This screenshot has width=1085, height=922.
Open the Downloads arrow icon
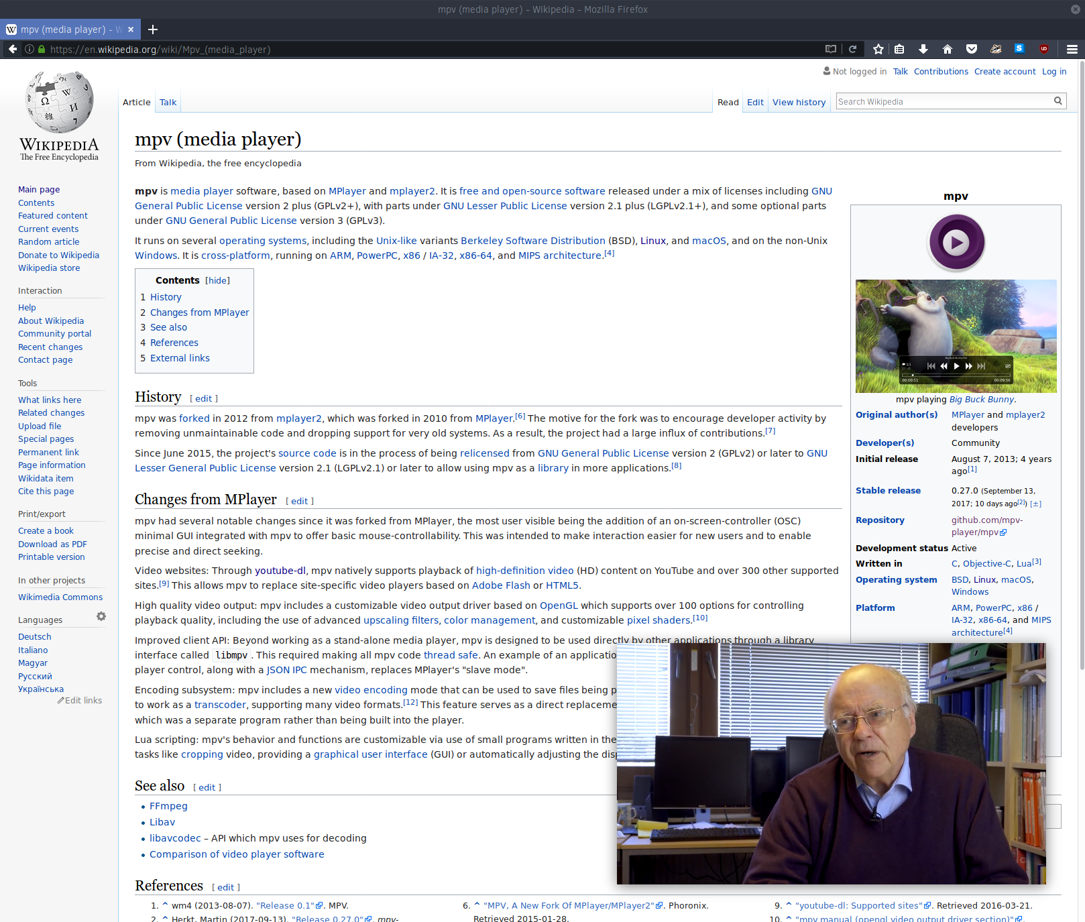923,49
